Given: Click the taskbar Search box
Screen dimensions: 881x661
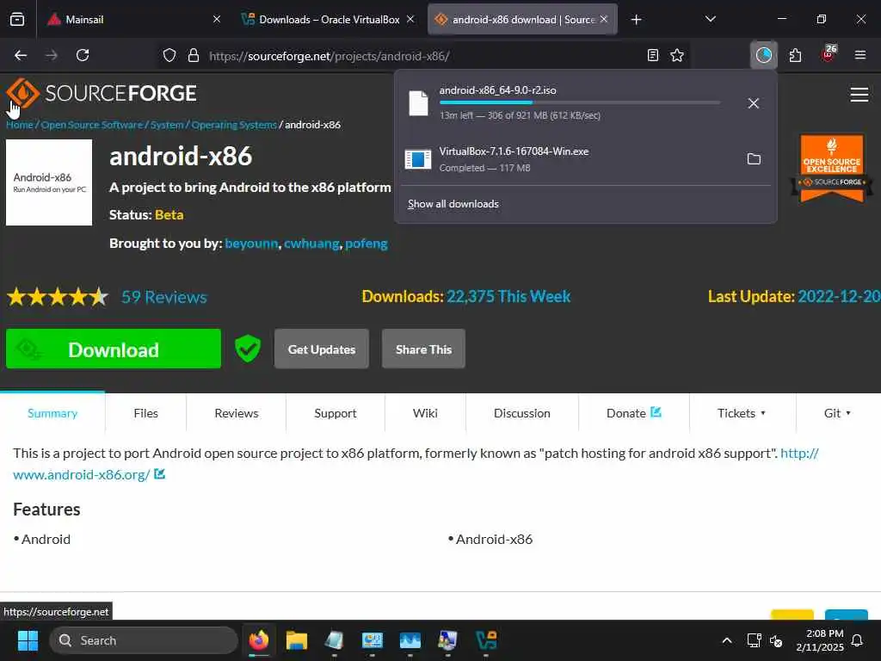Looking at the screenshot, I should pos(144,640).
